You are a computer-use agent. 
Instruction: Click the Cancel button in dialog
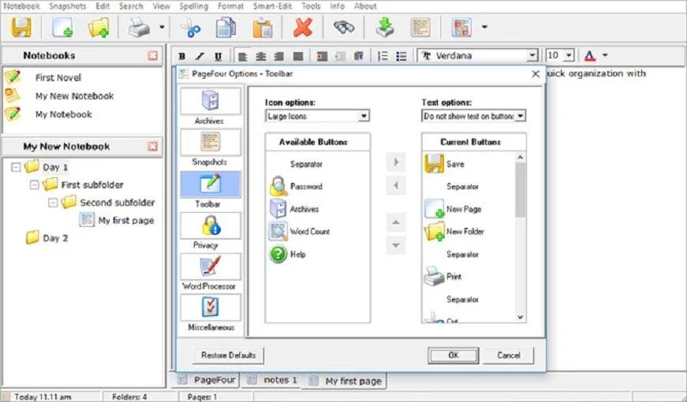point(509,355)
